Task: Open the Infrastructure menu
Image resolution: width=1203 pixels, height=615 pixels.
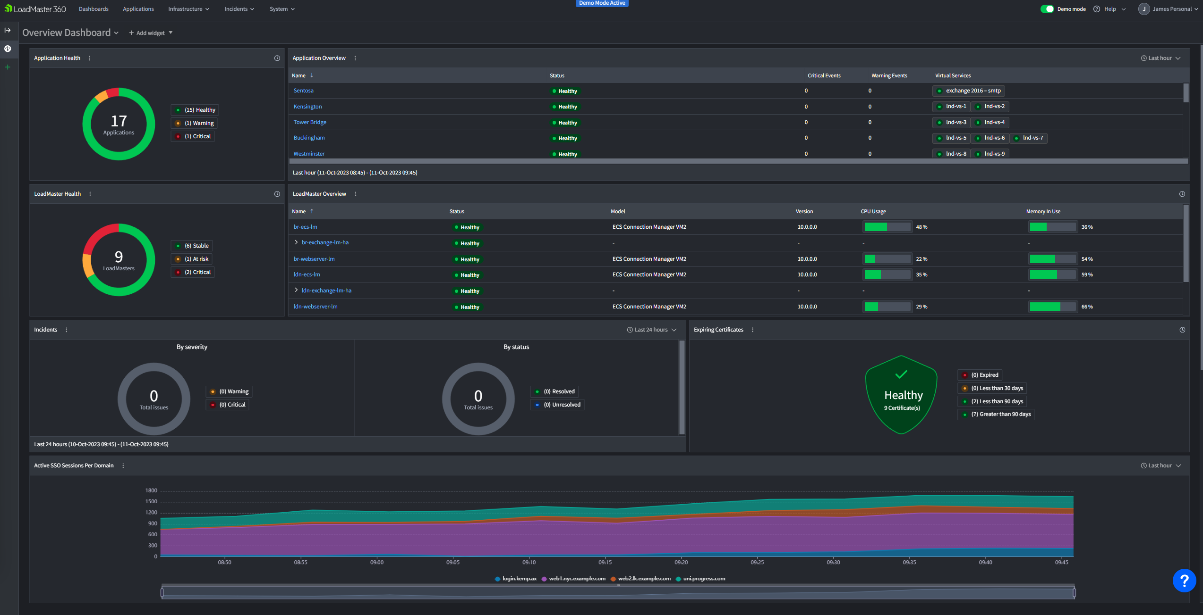Action: [x=188, y=9]
